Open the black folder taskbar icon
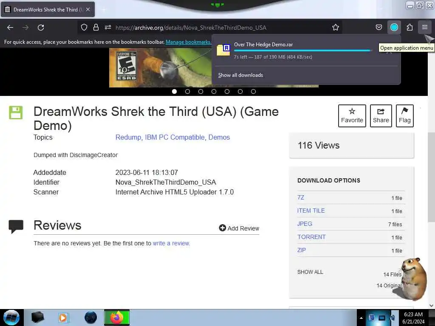 click(x=37, y=318)
